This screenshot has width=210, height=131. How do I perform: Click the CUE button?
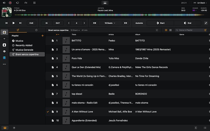pyautogui.click(x=31, y=23)
